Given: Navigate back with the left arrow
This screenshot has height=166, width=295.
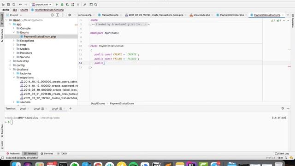Looking at the screenshot, I should tap(20, 5).
